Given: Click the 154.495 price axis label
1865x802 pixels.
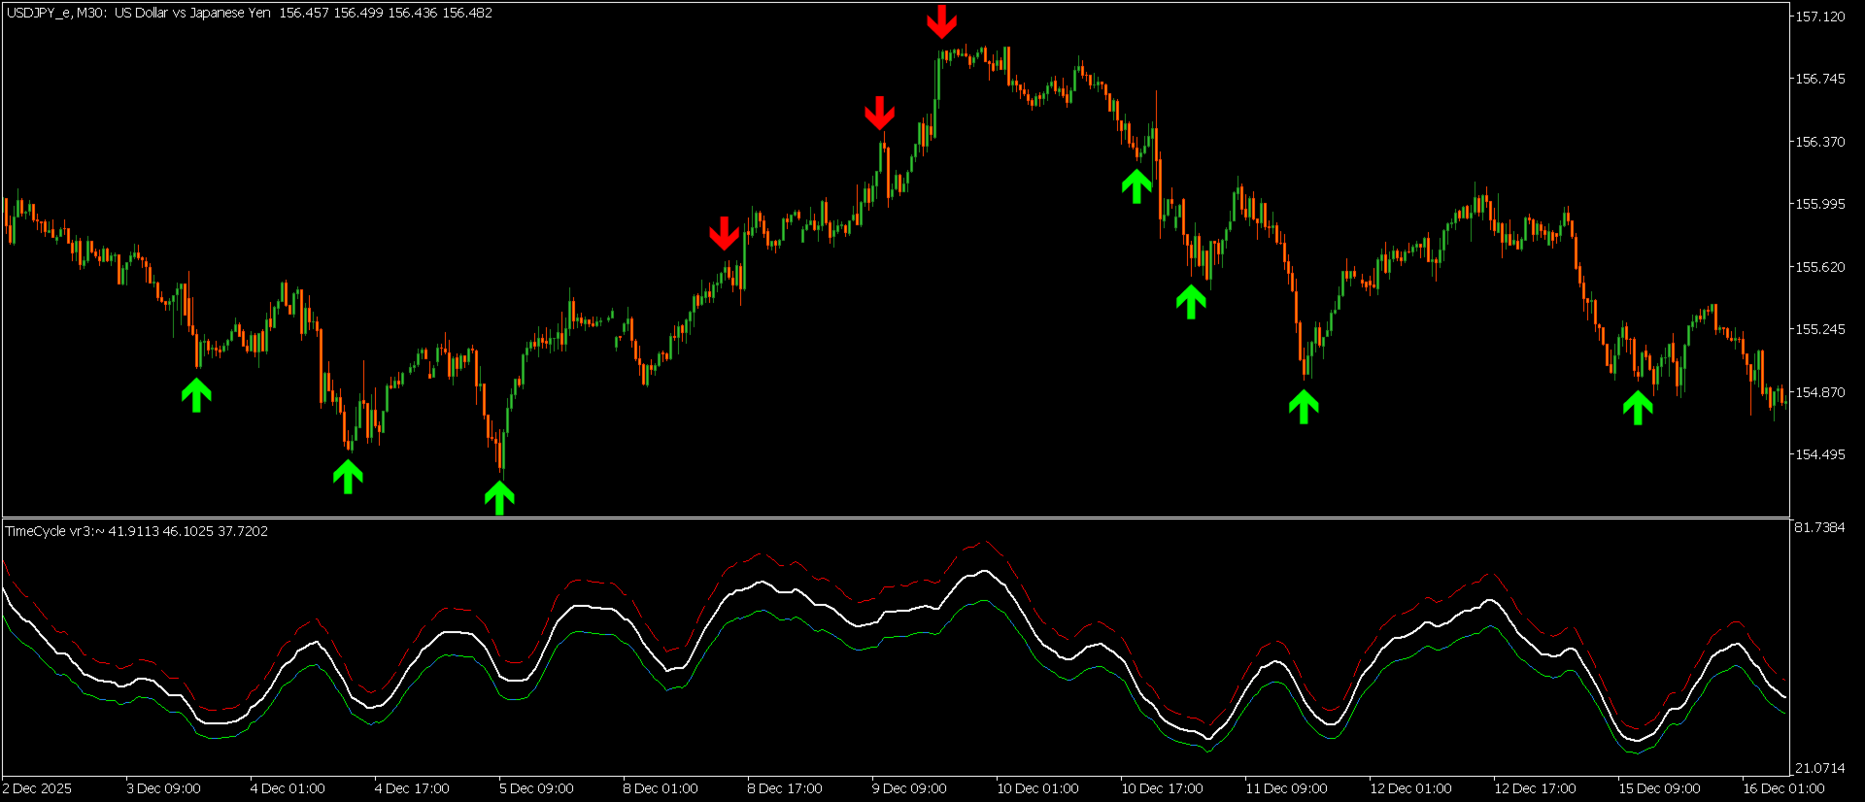Looking at the screenshot, I should [1819, 454].
